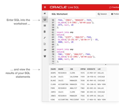
Task: Open My Session list icon
Action: (x=45, y=25)
